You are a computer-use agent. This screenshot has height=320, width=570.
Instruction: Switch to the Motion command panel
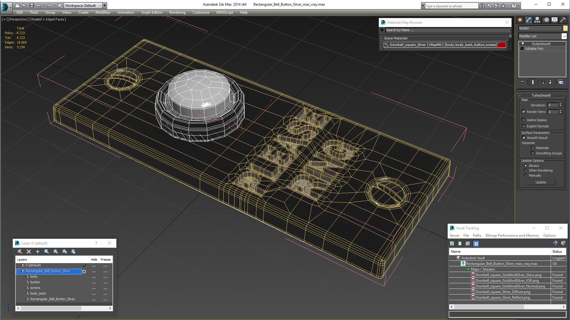click(x=546, y=20)
